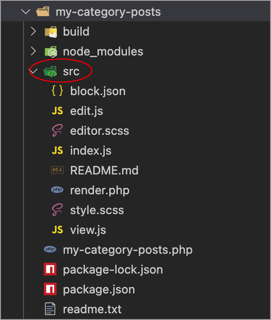Click the node_modules Node.js folder icon
This screenshot has width=271, height=320.
51,52
